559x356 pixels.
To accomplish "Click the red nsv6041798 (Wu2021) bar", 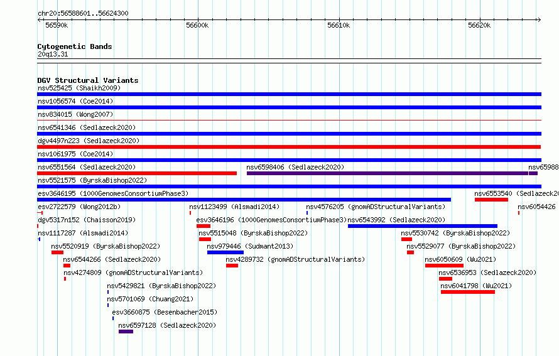I will click(468, 292).
